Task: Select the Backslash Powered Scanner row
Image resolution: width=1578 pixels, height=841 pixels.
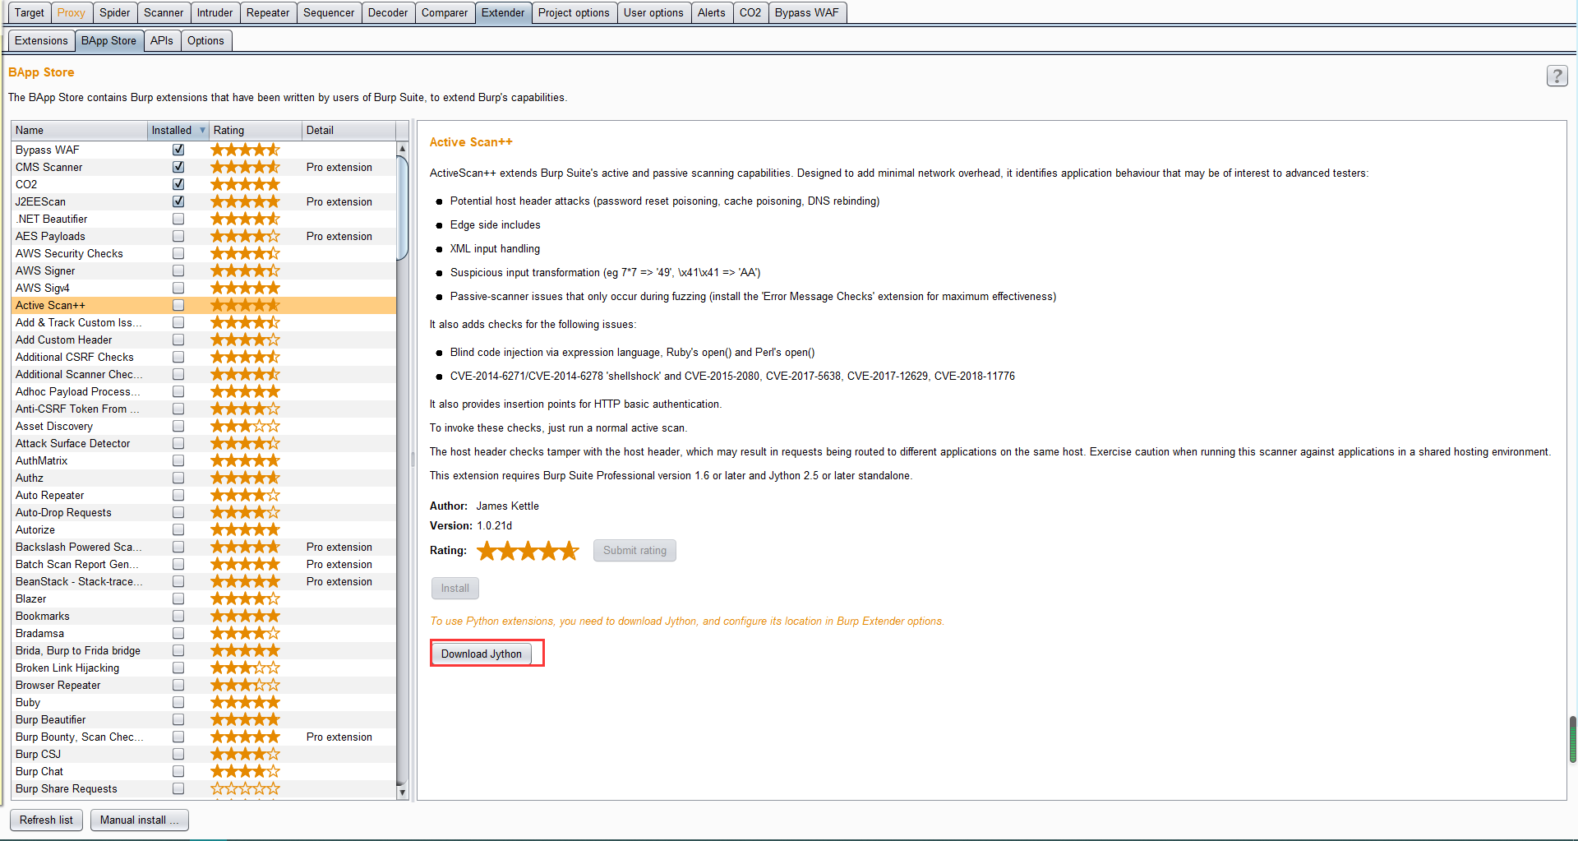Action: click(x=204, y=547)
